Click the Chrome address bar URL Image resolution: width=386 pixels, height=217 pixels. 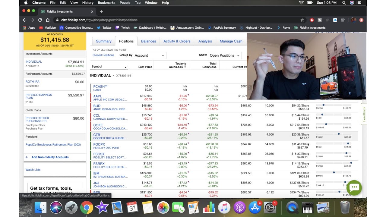99,20
